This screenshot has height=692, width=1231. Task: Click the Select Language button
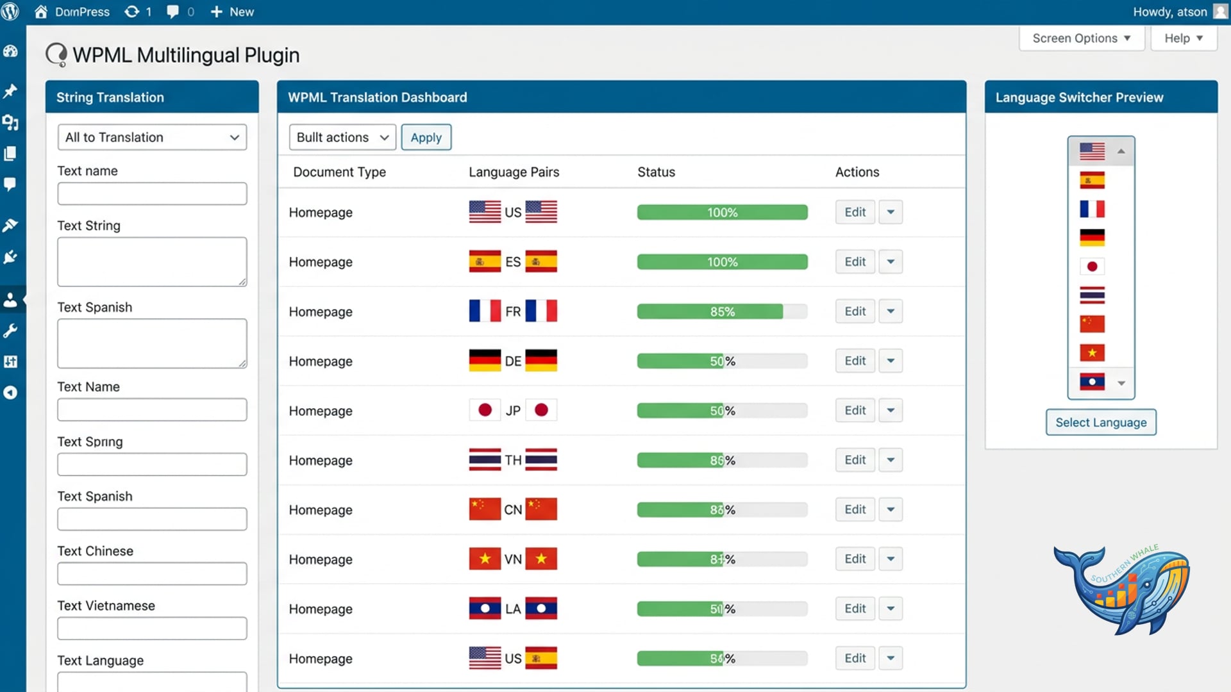[x=1101, y=422]
